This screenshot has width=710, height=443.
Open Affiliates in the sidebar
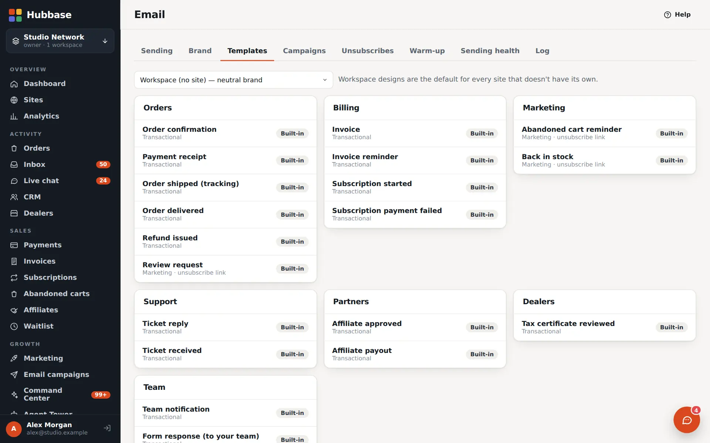pyautogui.click(x=60, y=310)
